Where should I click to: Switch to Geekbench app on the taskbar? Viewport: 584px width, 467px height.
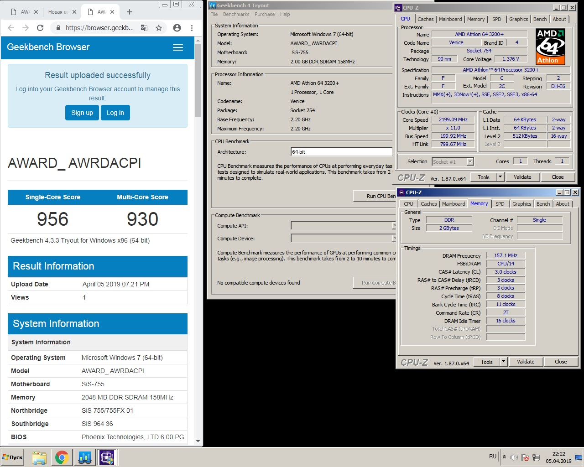tap(84, 457)
